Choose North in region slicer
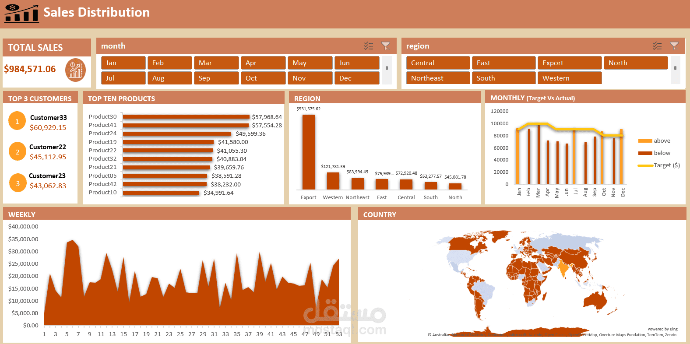690x344 pixels. click(x=636, y=63)
